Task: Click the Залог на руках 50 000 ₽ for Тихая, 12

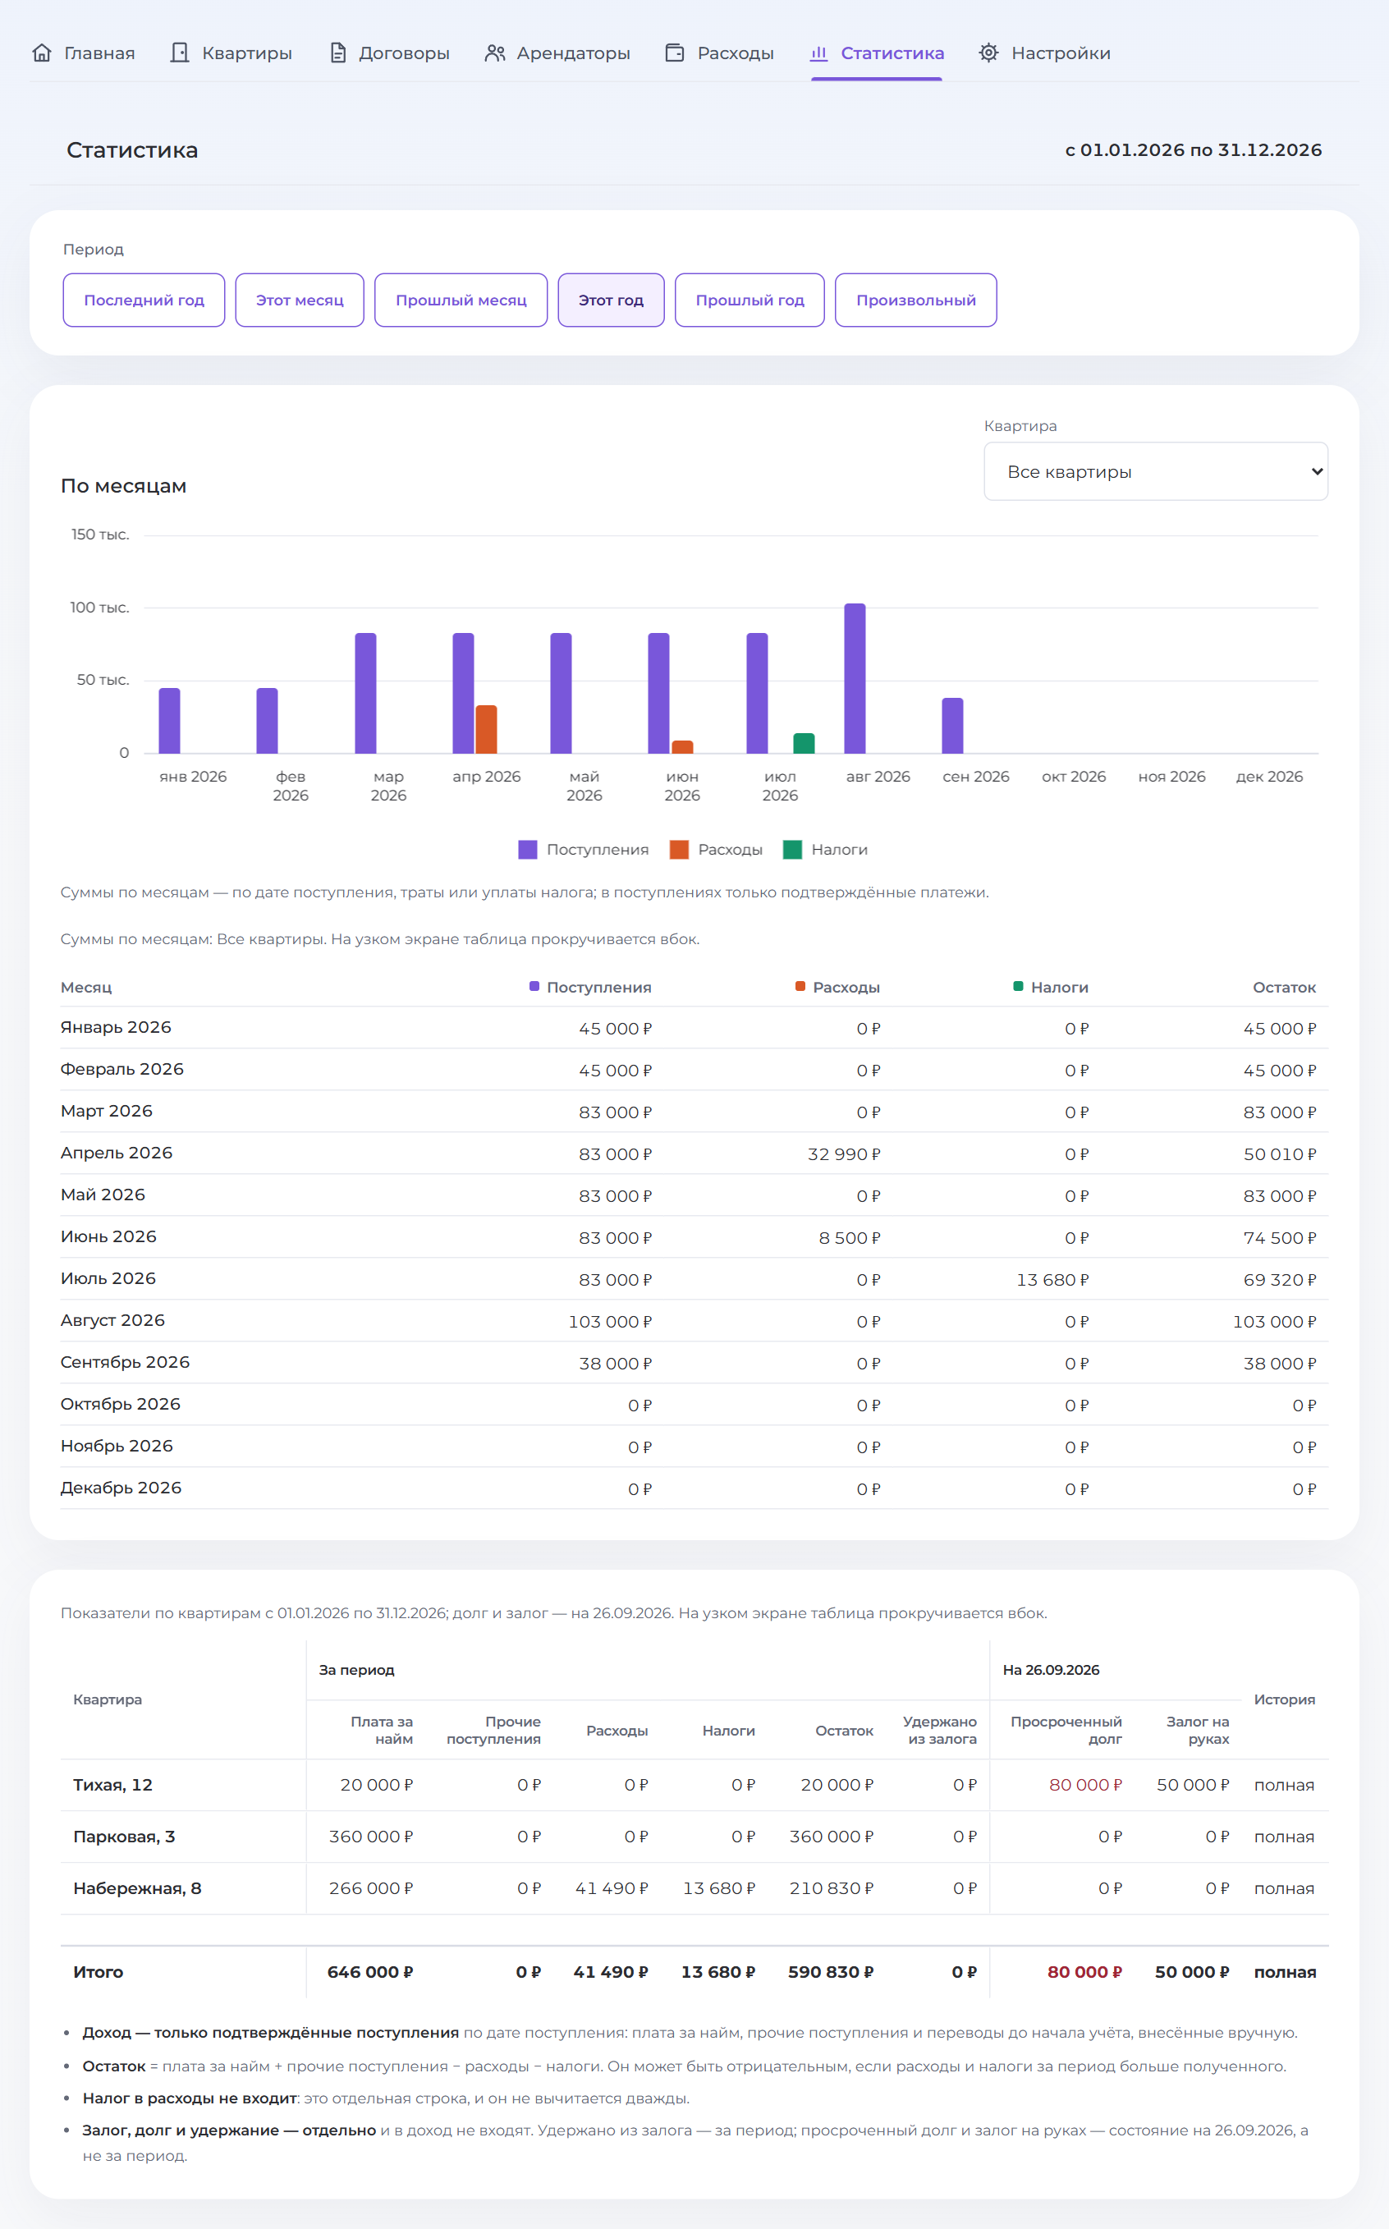Action: coord(1193,1785)
